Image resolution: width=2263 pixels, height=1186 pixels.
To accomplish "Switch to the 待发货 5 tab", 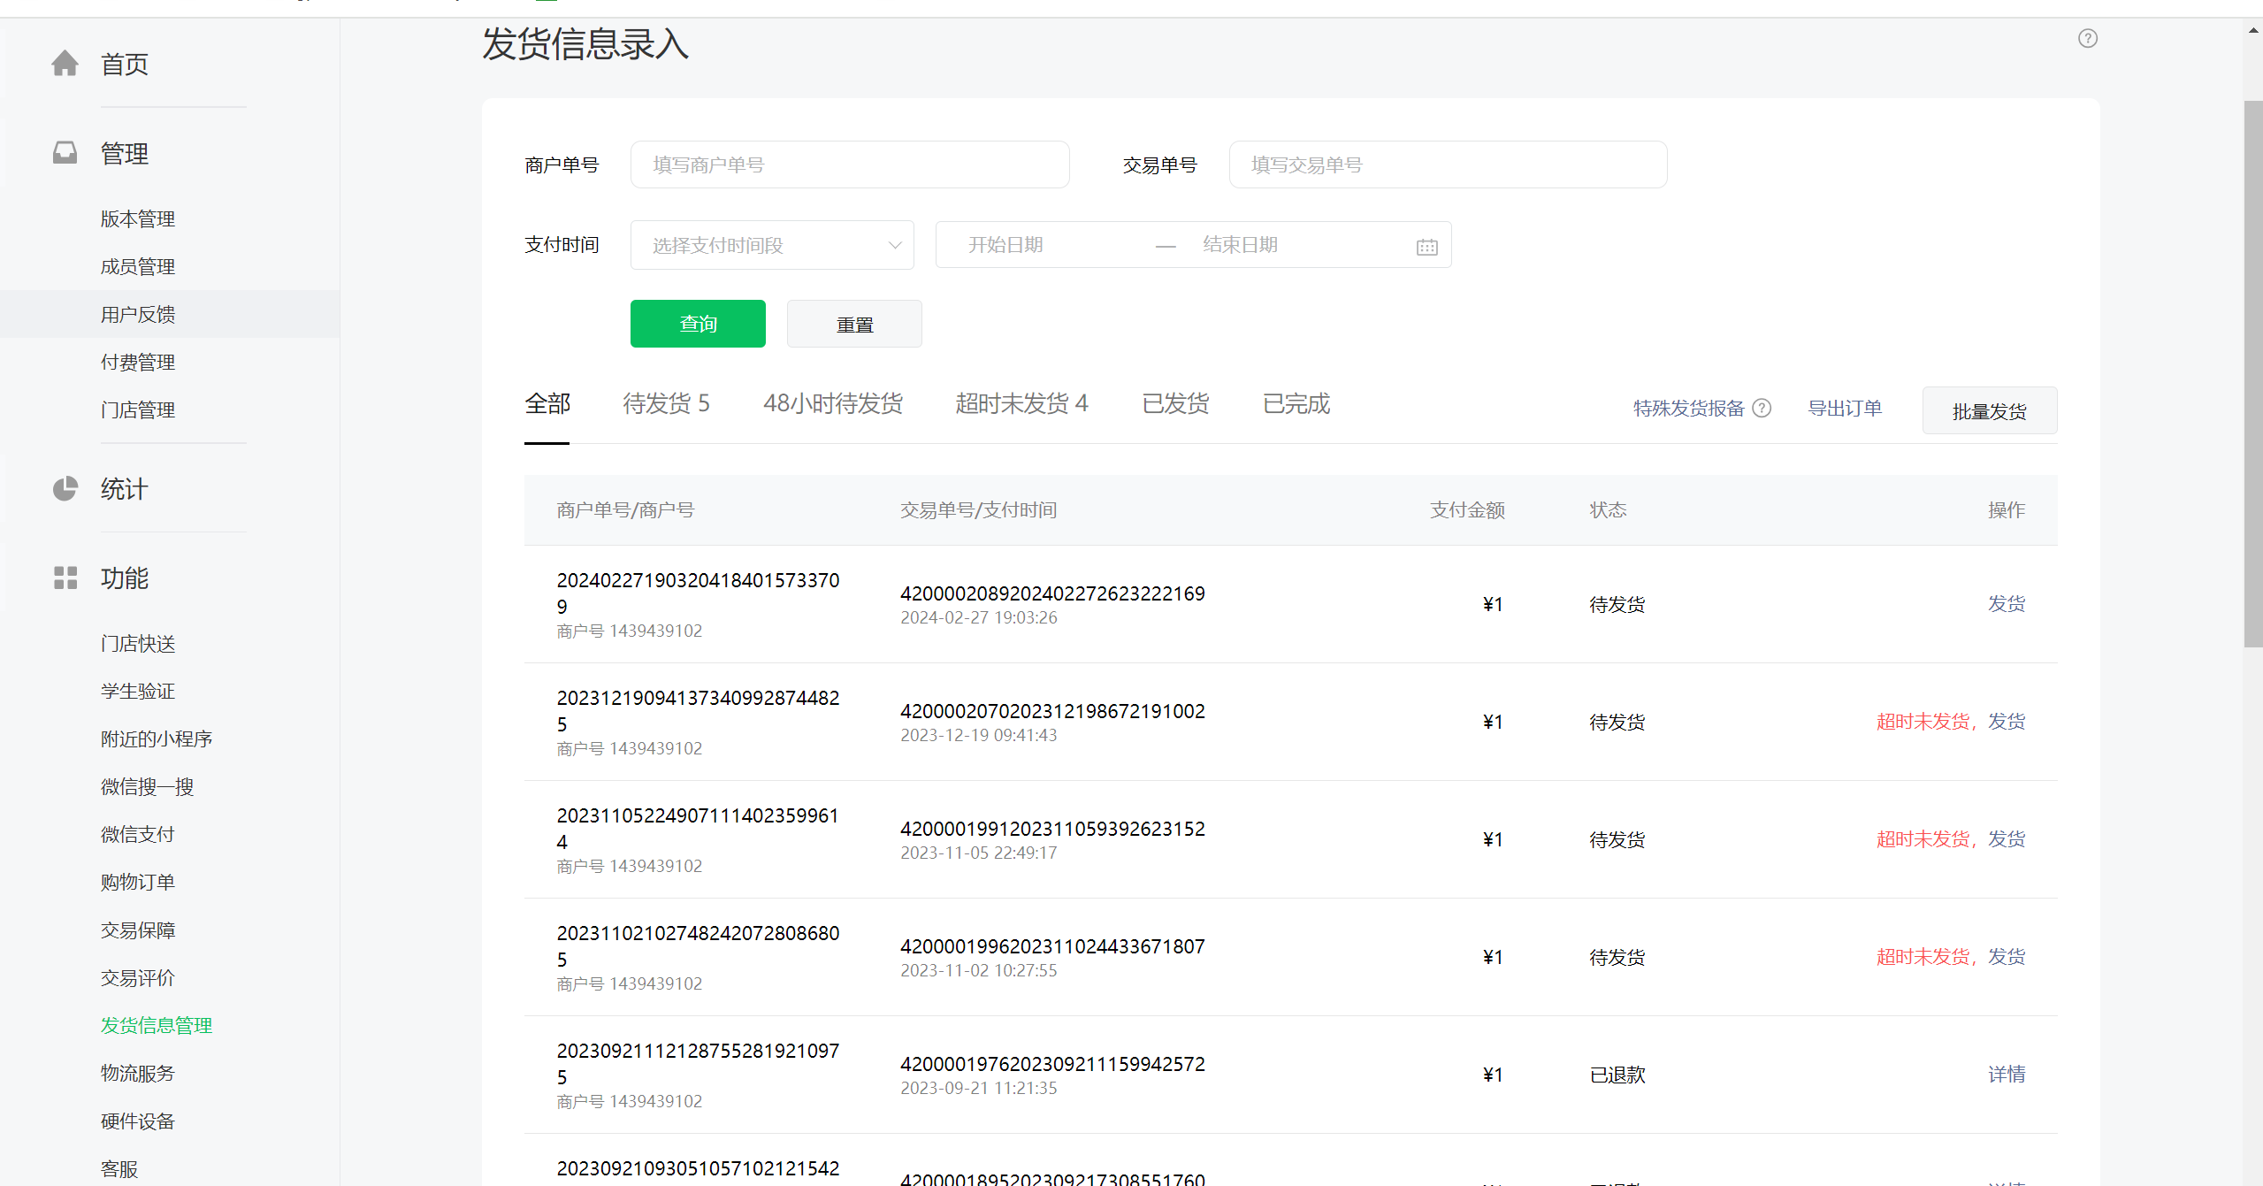I will point(666,404).
